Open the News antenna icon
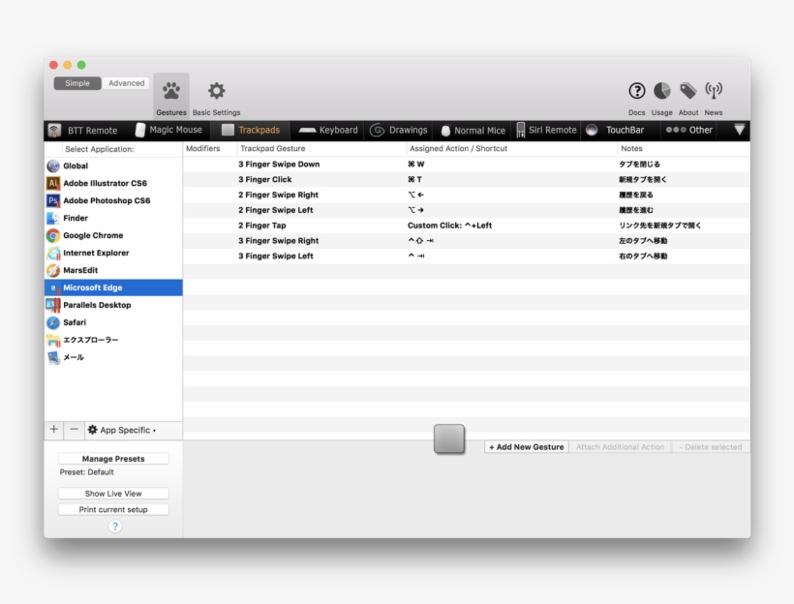This screenshot has height=604, width=794. [x=714, y=91]
